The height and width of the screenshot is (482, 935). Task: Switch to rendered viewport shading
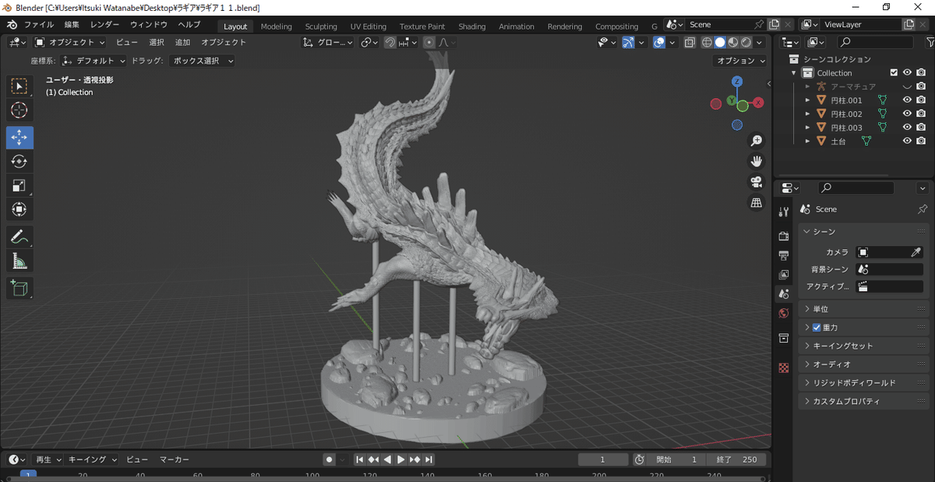pos(746,43)
